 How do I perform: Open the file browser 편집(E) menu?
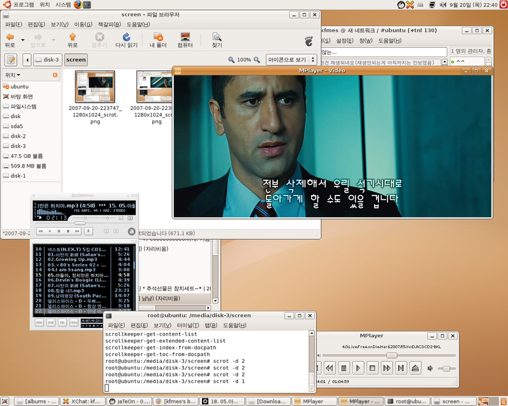tap(36, 24)
